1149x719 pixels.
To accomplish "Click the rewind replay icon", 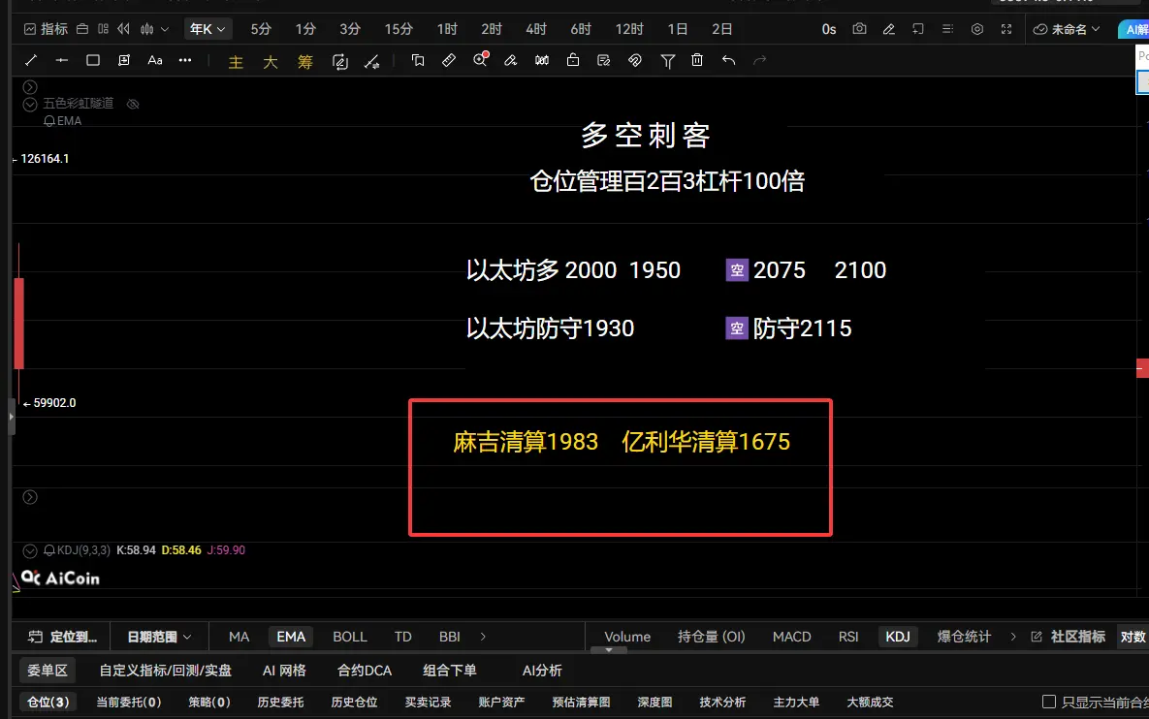I will [x=124, y=29].
